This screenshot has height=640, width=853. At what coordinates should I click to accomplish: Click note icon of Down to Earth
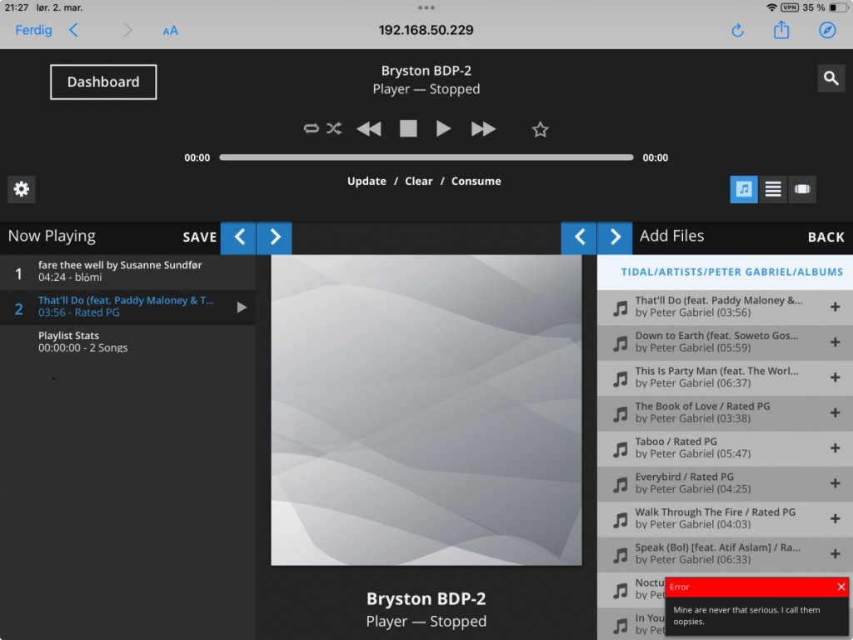[x=620, y=343]
